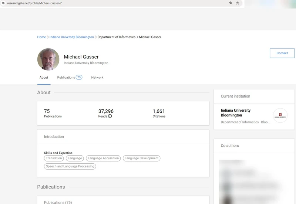
Task: Click the Publications section heading
Action: 51,187
